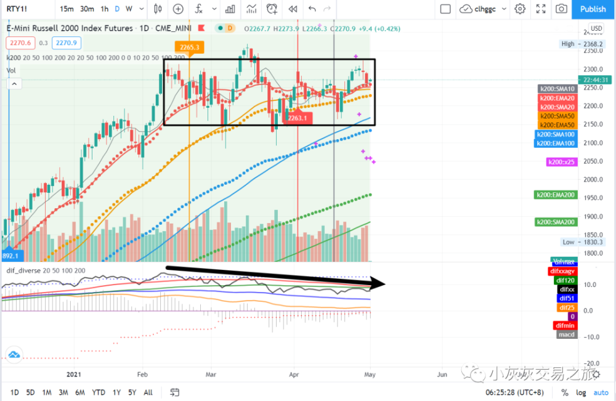Select the chart layout square icon
The height and width of the screenshot is (401, 616).
445,9
